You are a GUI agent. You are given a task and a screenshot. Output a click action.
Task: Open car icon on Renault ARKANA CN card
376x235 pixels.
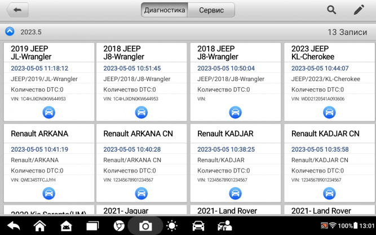(x=141, y=193)
